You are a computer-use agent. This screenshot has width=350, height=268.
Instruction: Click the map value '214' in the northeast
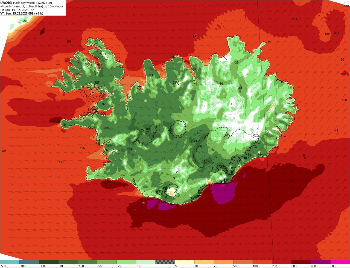(337, 33)
